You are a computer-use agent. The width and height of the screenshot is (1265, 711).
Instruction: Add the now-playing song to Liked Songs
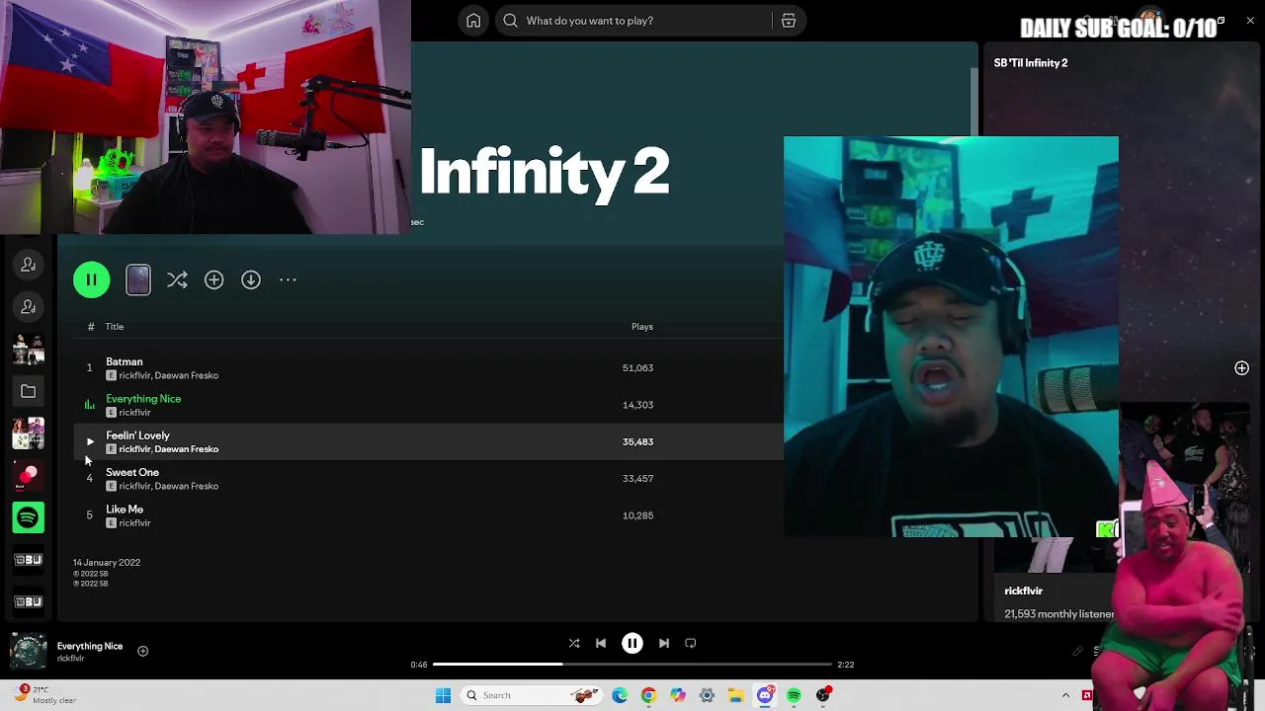tap(142, 651)
